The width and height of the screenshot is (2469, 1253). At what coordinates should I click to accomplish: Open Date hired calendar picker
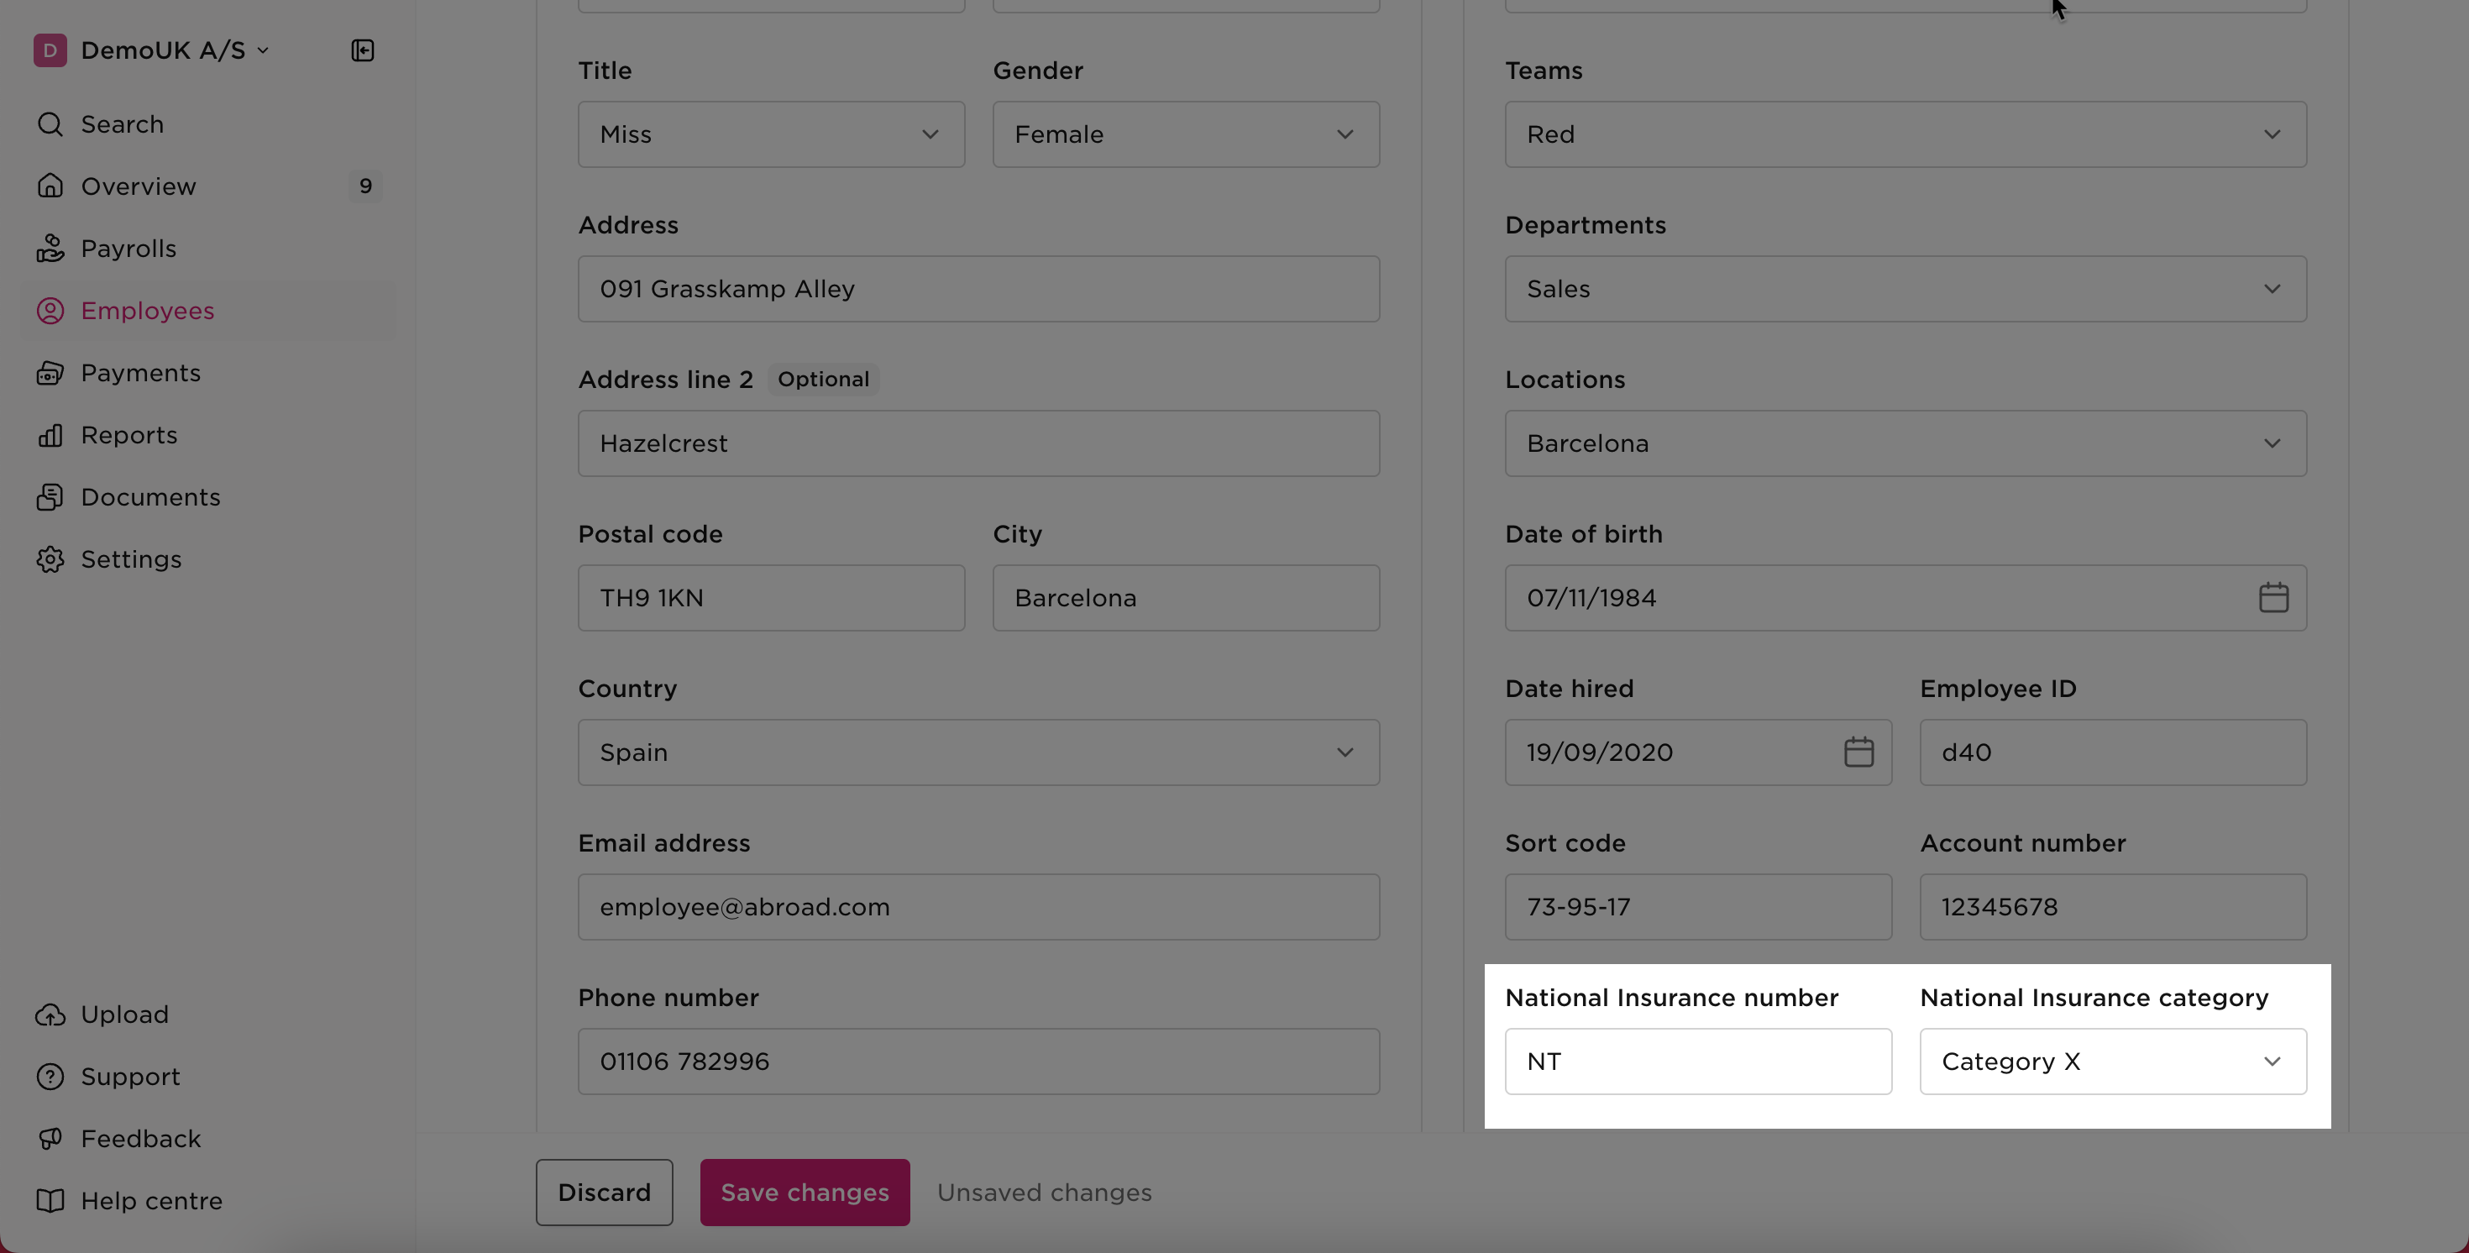pos(1858,752)
